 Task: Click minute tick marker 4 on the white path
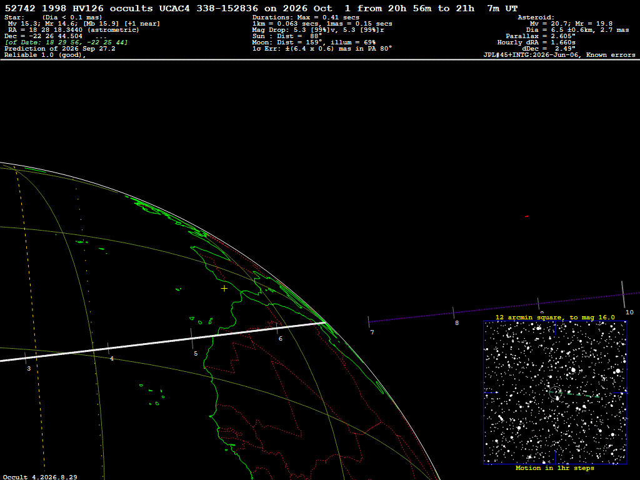(108, 349)
